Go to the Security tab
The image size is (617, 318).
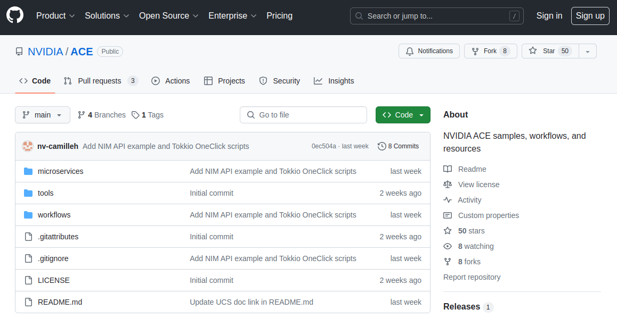(x=279, y=81)
